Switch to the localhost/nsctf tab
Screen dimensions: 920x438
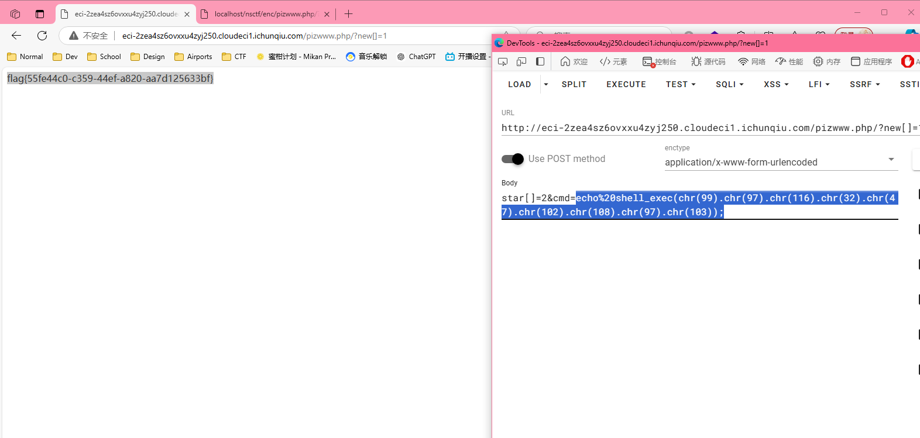tap(265, 14)
